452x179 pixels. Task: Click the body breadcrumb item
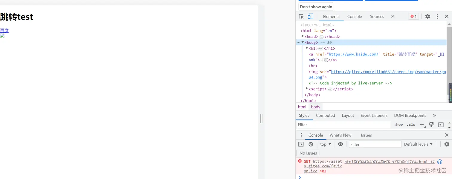click(315, 107)
